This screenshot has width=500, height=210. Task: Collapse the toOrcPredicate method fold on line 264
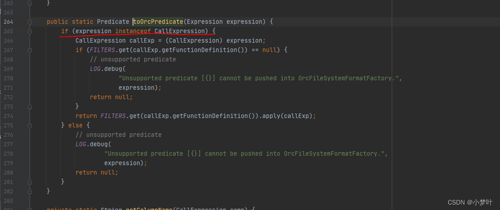[30, 22]
